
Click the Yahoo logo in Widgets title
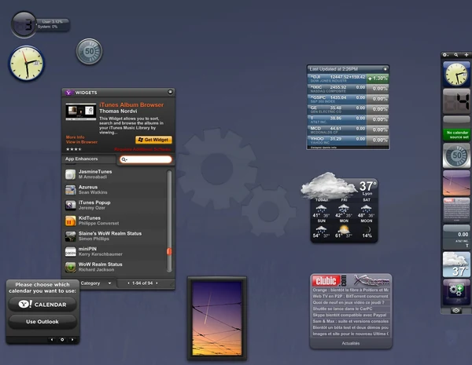[68, 93]
